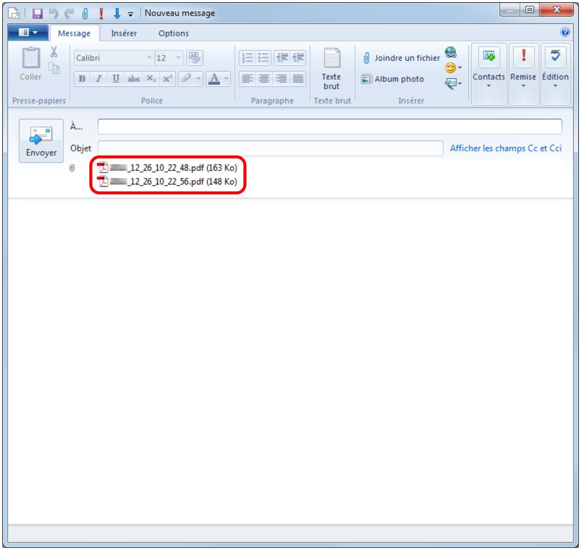Open the Album photo tool
This screenshot has width=580, height=549.
tap(395, 79)
